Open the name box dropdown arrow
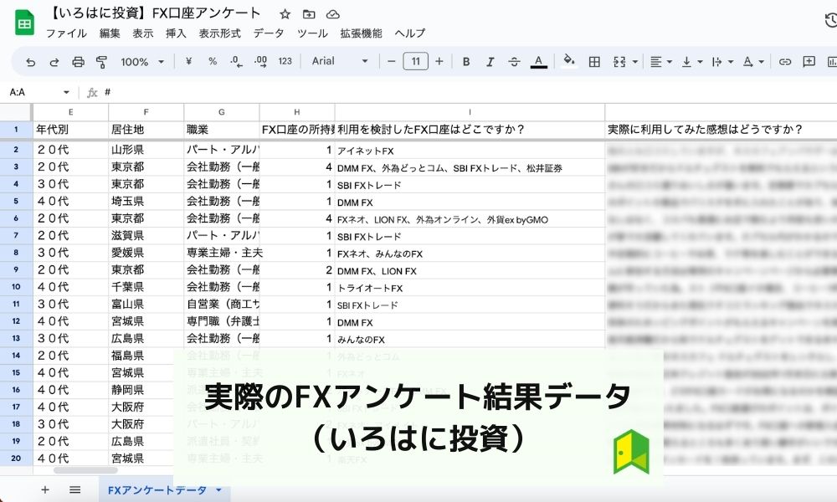The height and width of the screenshot is (502, 837). (x=66, y=92)
